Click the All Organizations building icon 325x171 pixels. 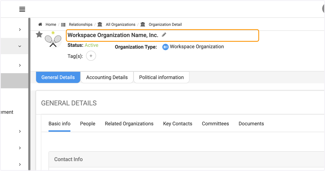pos(100,24)
